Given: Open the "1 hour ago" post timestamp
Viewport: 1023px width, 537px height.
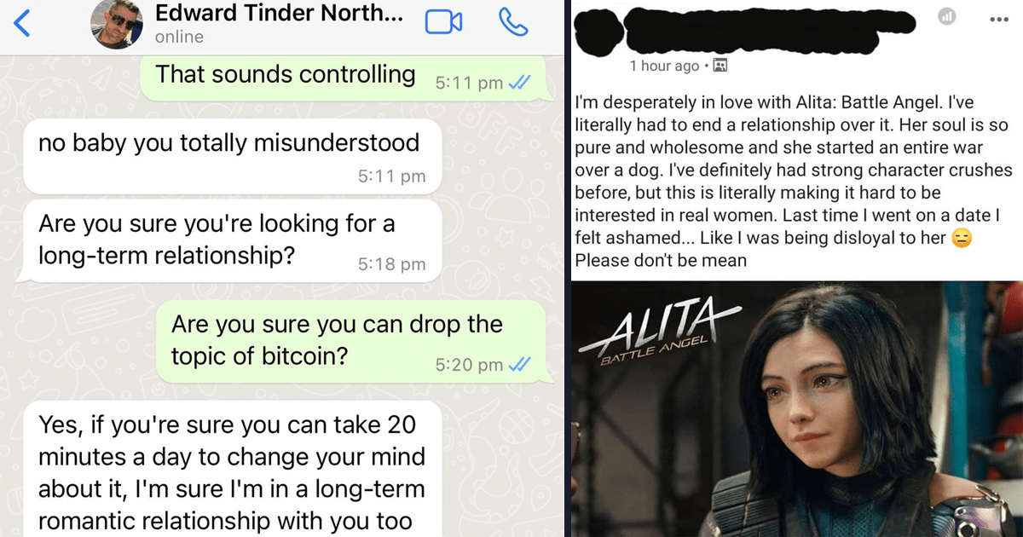Looking at the screenshot, I should (664, 66).
